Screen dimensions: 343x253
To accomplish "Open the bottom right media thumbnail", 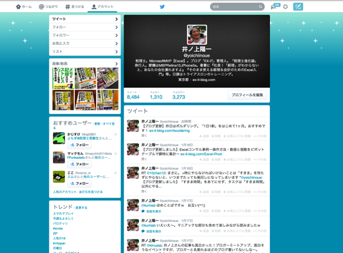I will click(108, 100).
